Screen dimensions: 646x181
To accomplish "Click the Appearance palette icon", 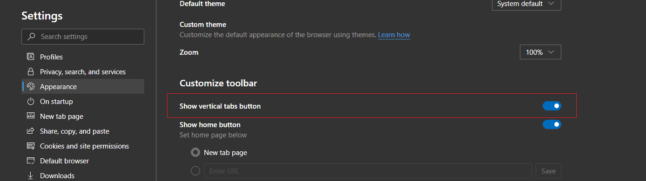I will click(31, 87).
